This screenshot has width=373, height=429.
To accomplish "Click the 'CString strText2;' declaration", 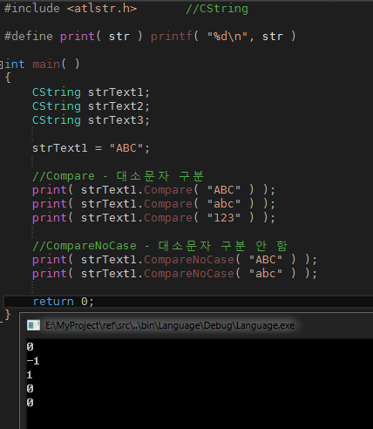I will (x=91, y=106).
